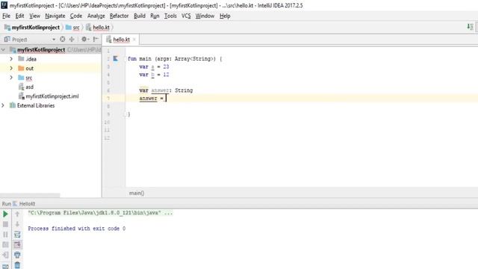Screen dimensions: 478x269
Task: Click the Print icon in Run panel
Action: pos(17,255)
